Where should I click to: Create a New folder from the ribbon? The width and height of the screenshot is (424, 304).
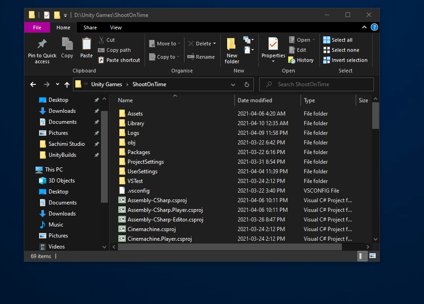[232, 51]
